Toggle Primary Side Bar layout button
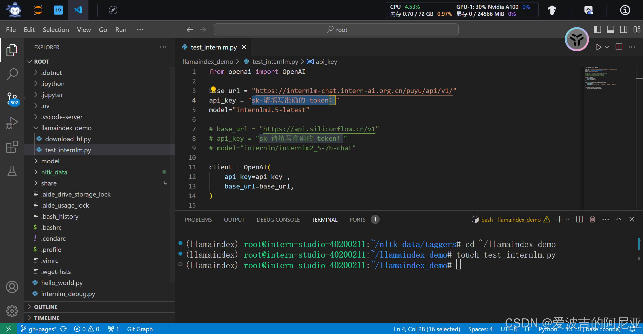This screenshot has height=334, width=643. [x=597, y=30]
